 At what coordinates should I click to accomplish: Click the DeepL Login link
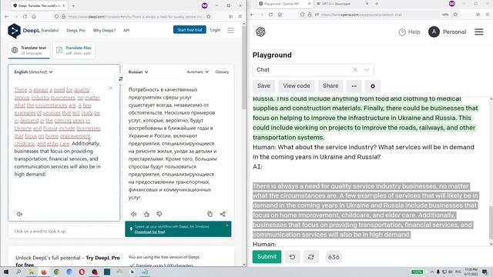215,30
